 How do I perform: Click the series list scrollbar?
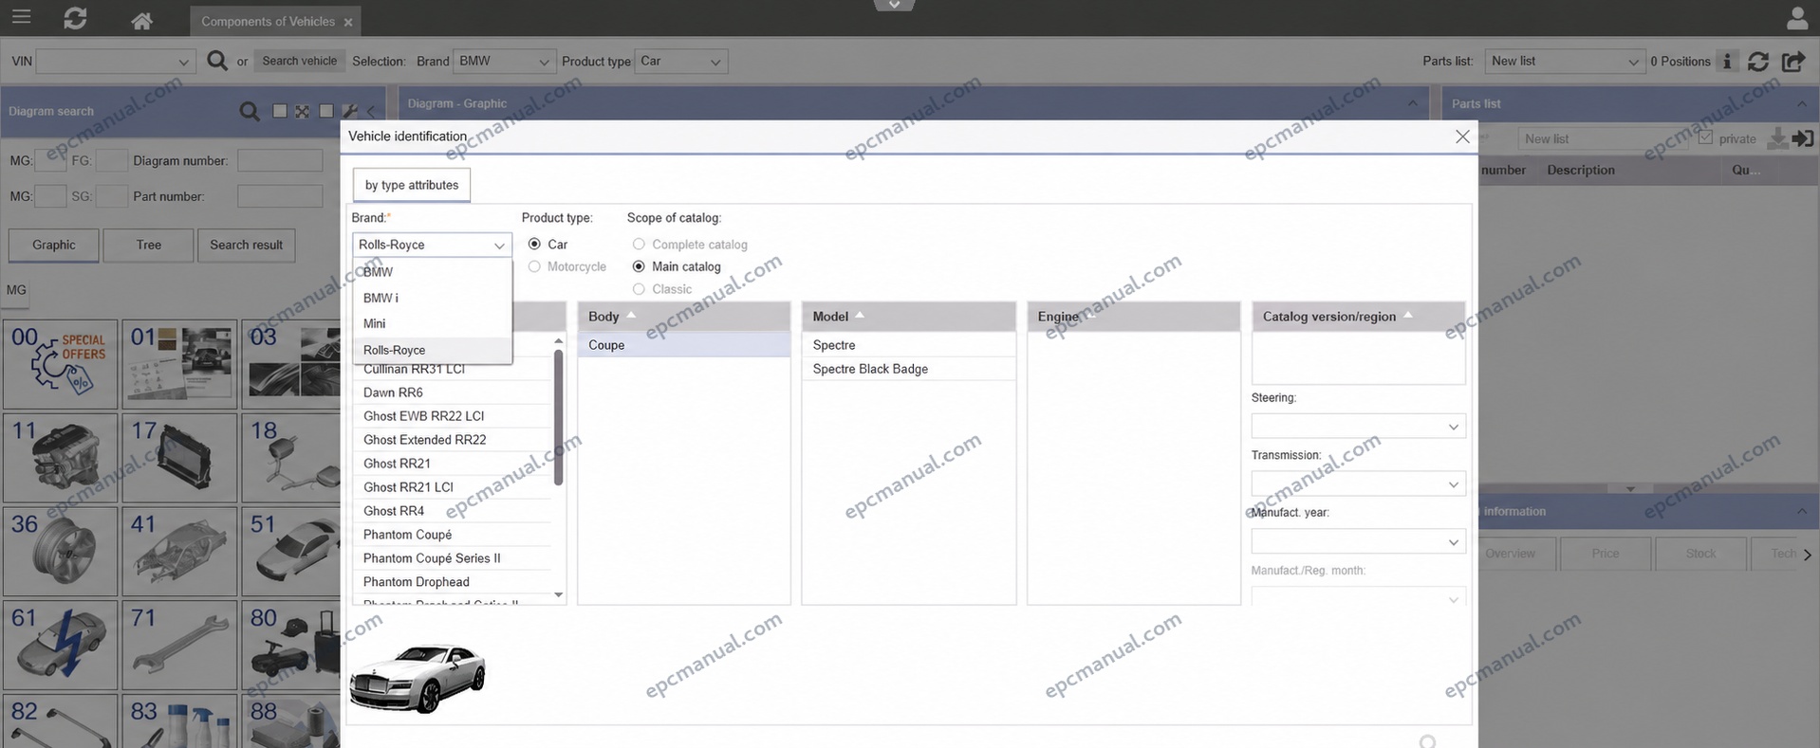[558, 417]
